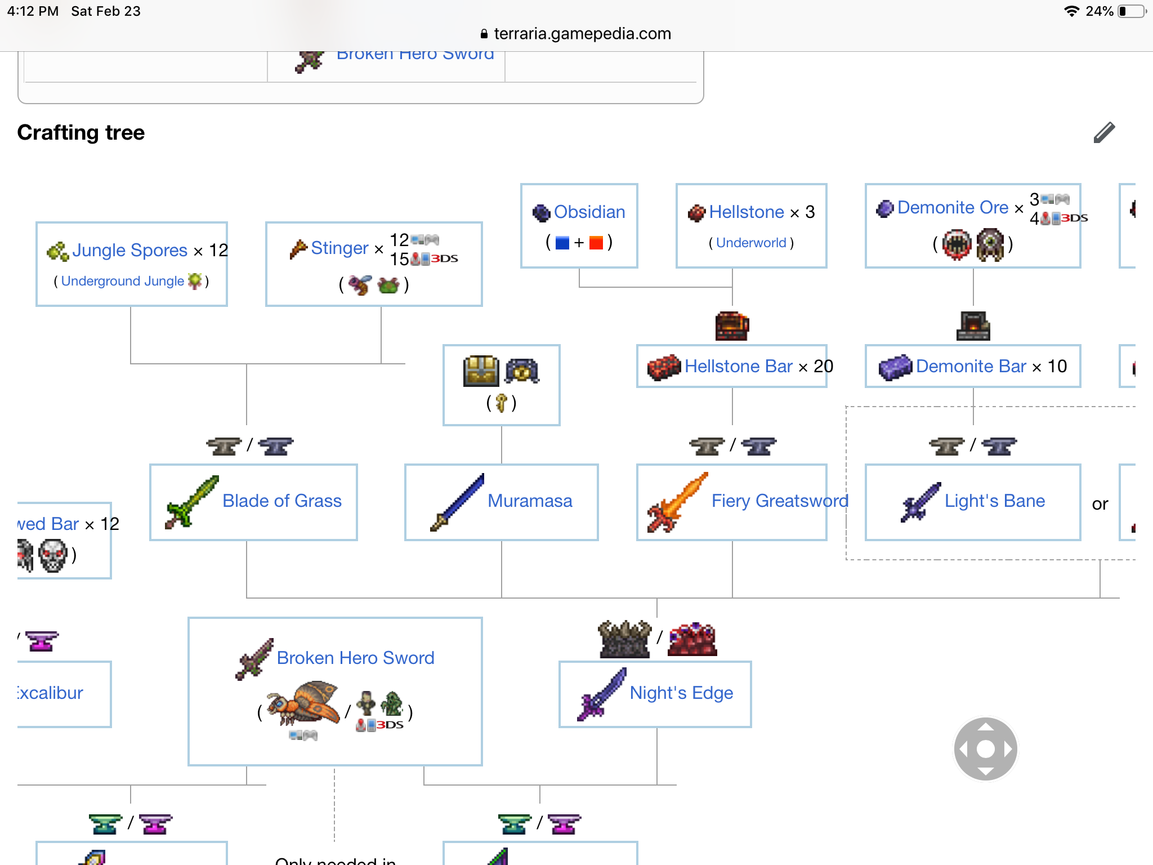Click the Light's Bane sword icon
1153x865 pixels.
[x=920, y=502]
